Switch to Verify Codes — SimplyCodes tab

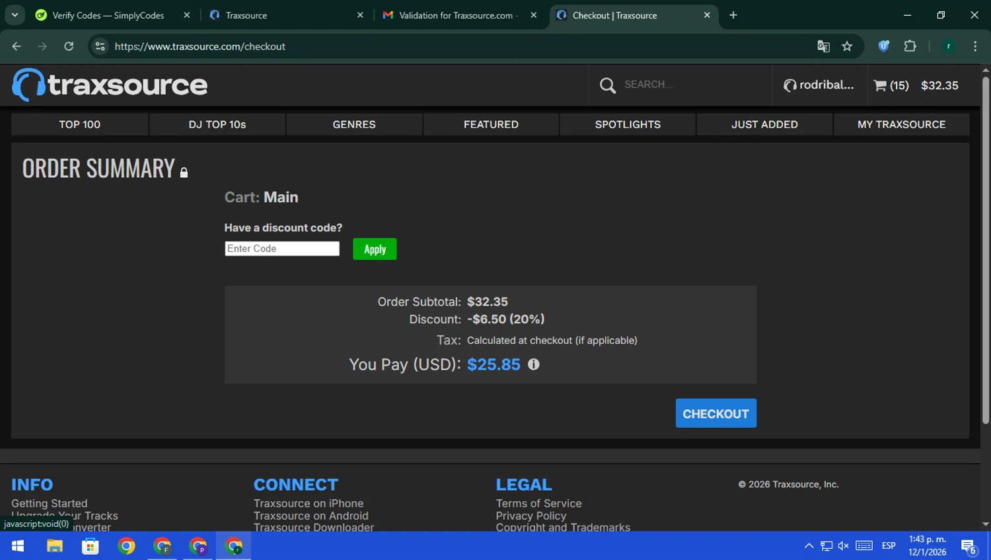[108, 15]
